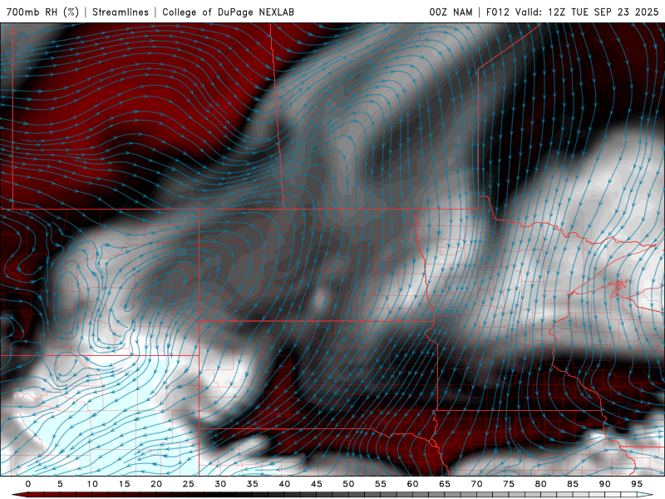
Task: Click the colorbar label 5
Action: click(60, 484)
